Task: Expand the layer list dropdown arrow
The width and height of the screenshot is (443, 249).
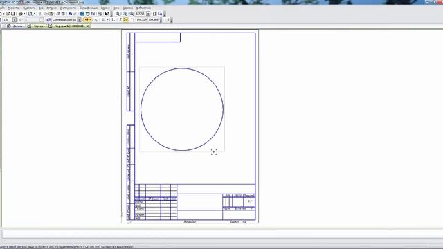Action: (x=79, y=20)
